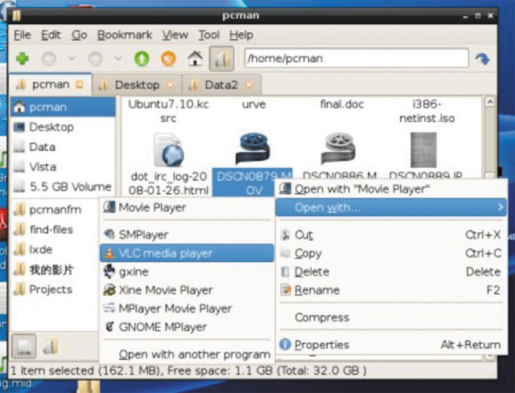Go up to parent folder icon
This screenshot has height=393, width=515.
pos(142,59)
